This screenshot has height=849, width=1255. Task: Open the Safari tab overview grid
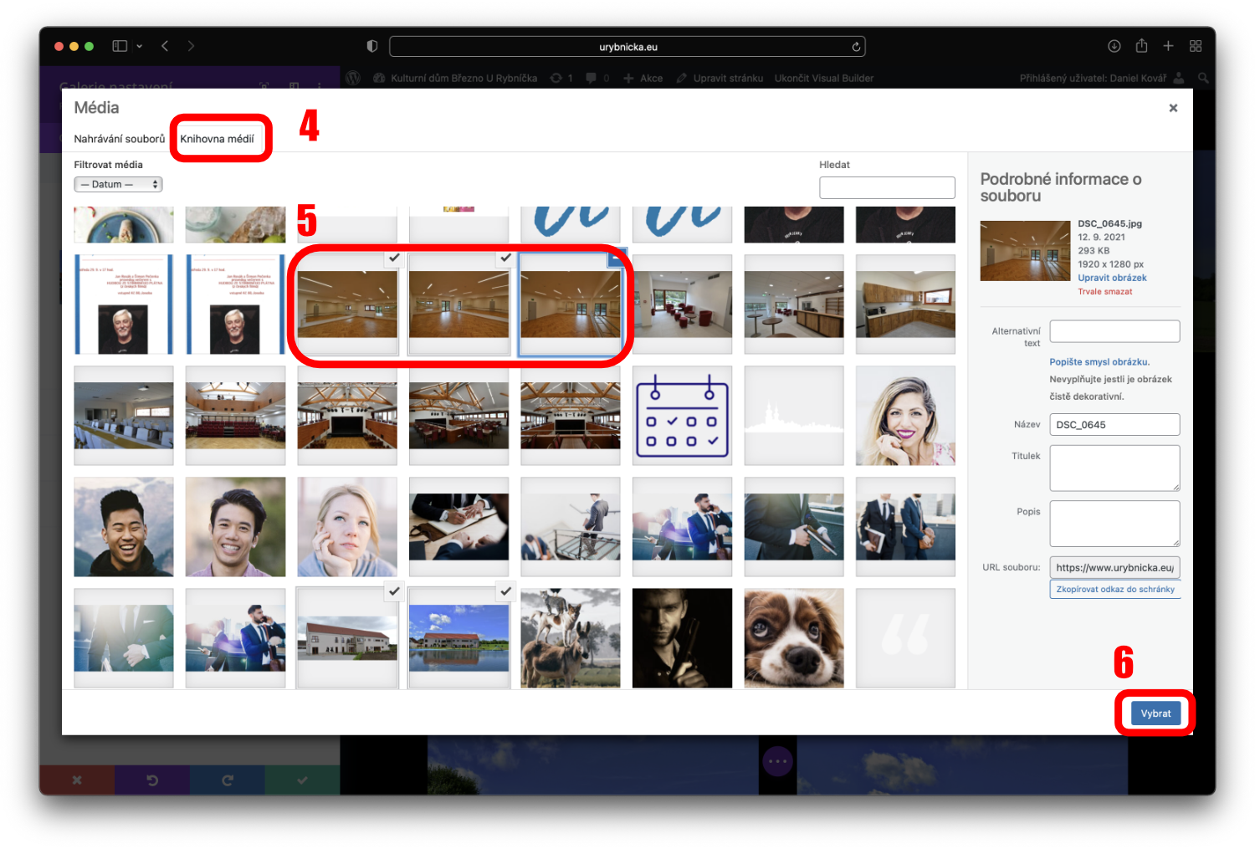1196,46
